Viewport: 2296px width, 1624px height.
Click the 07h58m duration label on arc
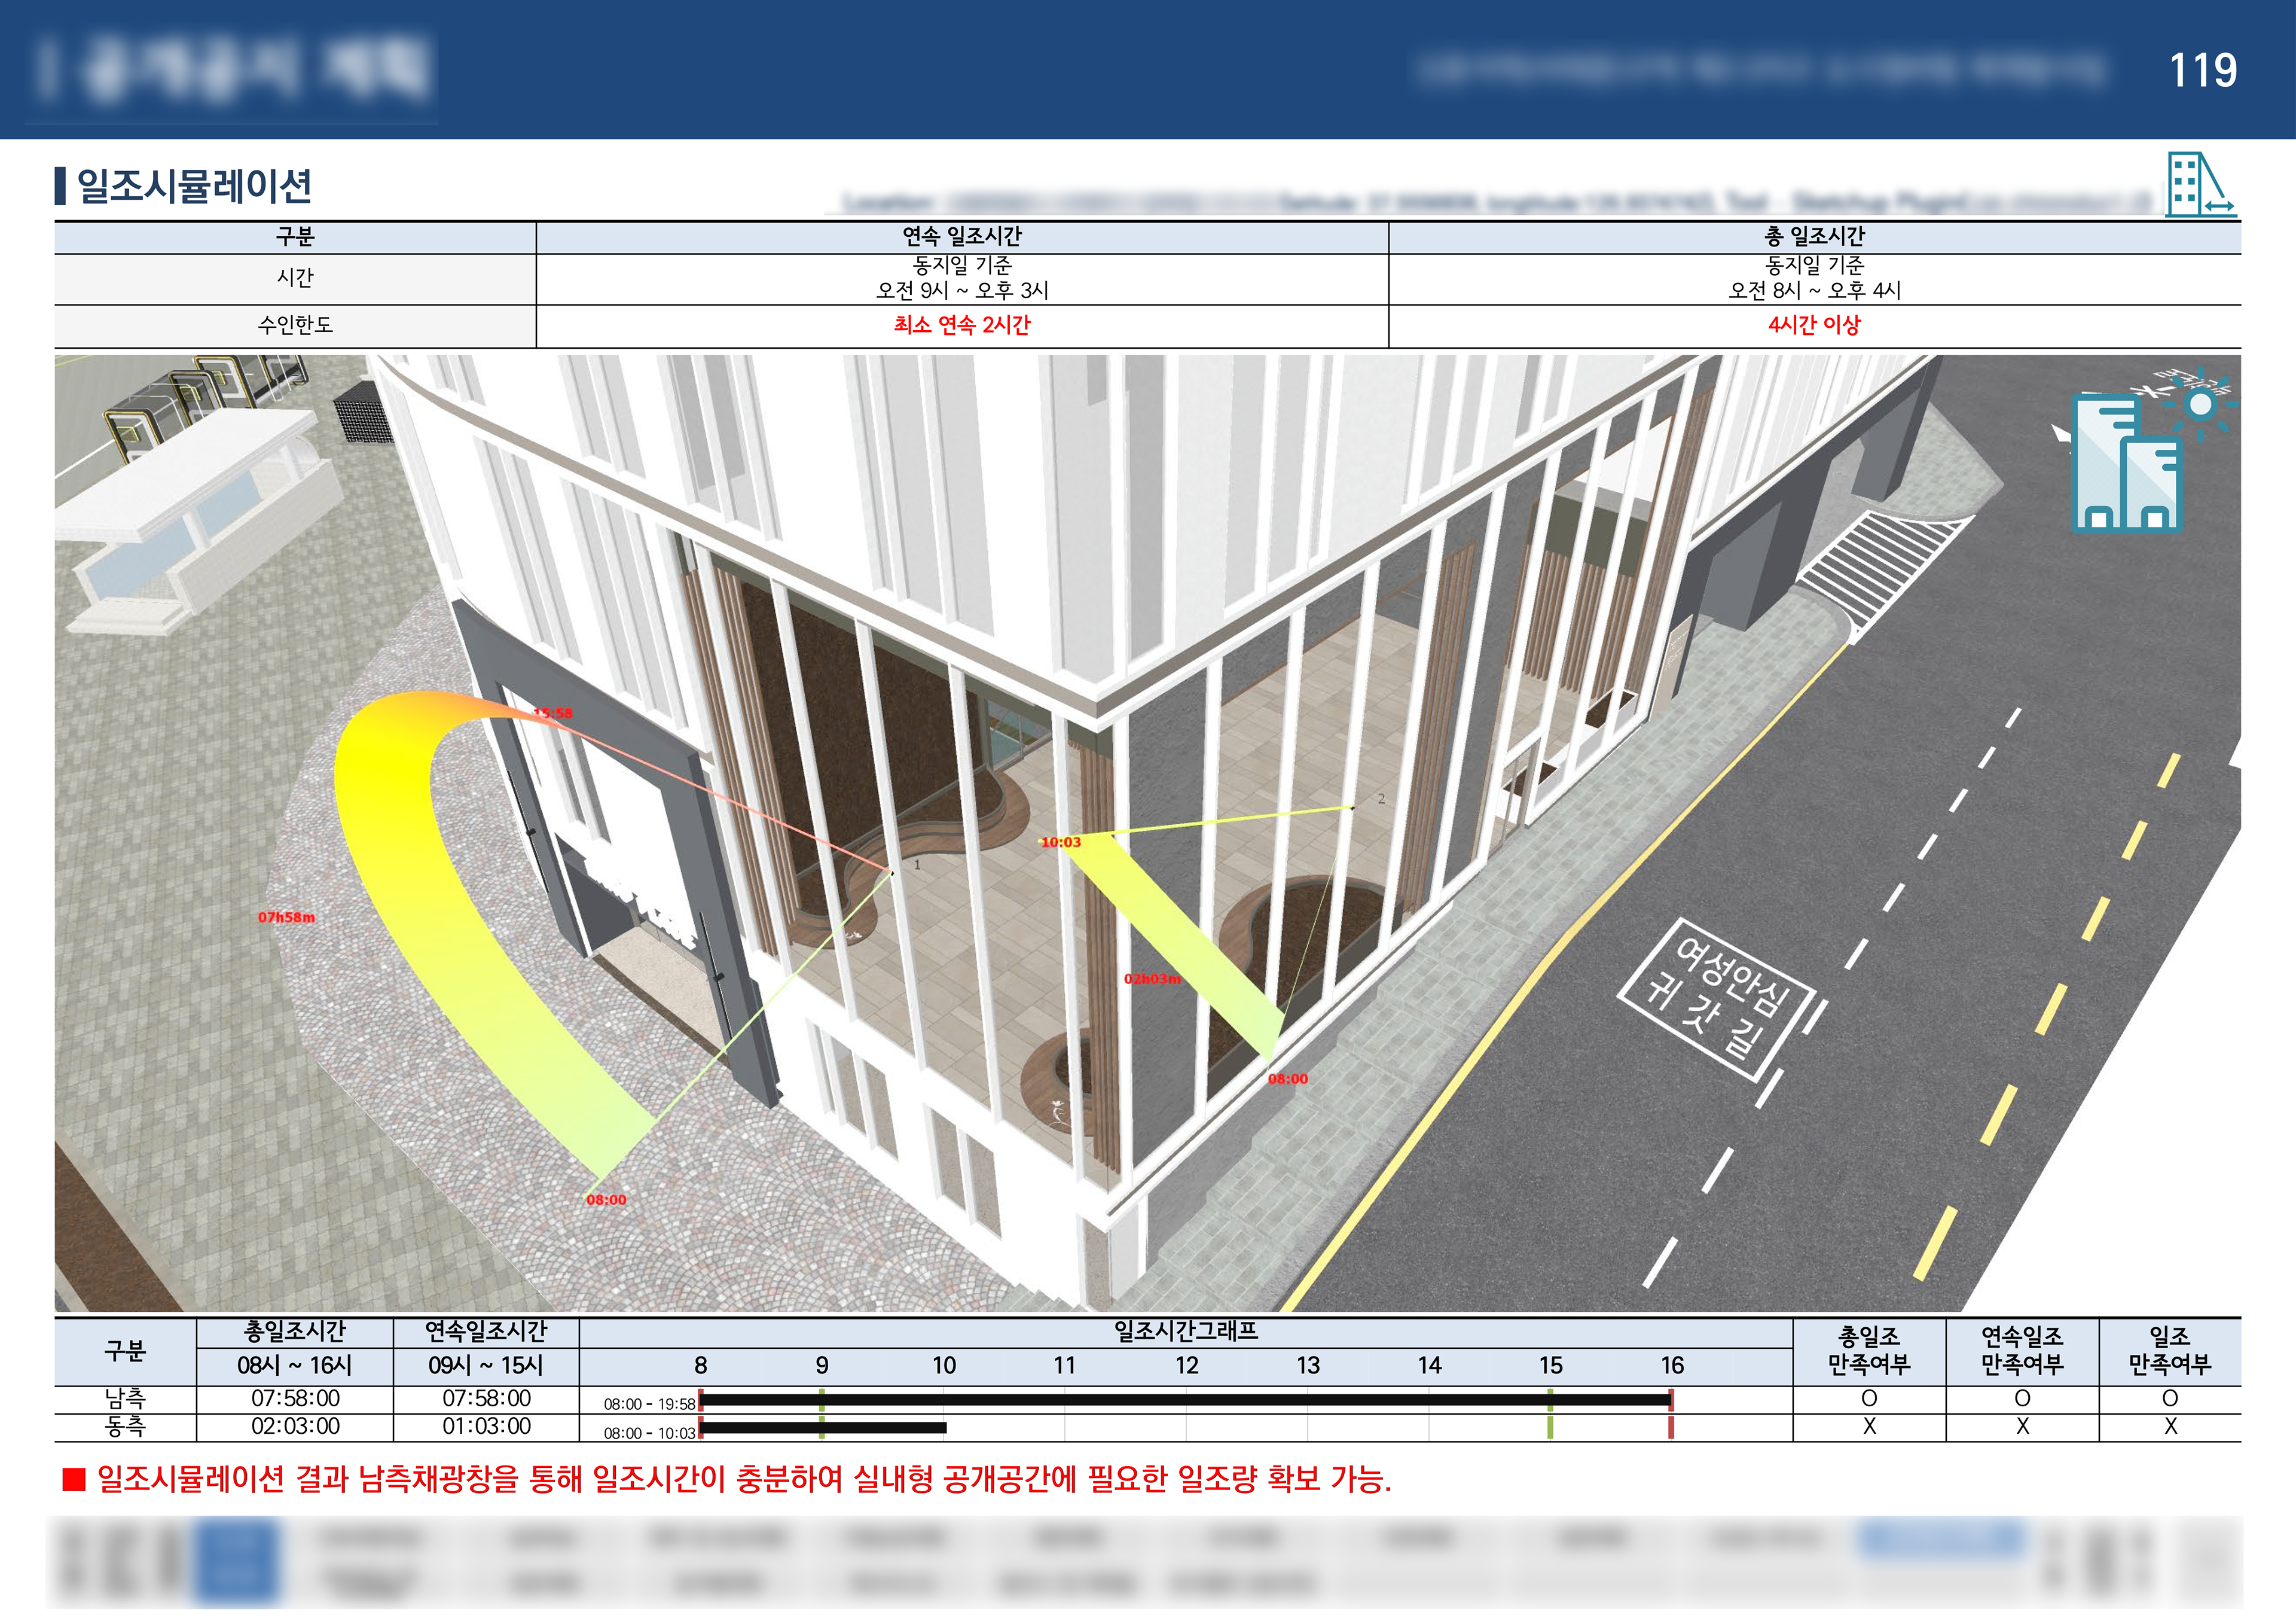point(286,916)
